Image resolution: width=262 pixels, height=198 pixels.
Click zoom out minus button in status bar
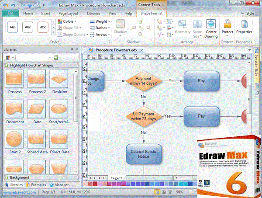190,192
